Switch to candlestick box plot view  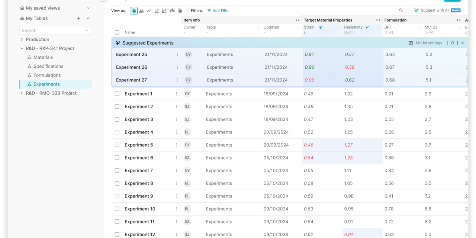(172, 11)
